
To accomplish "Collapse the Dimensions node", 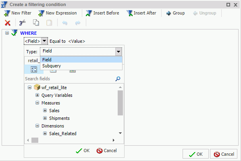I will 37,126.
